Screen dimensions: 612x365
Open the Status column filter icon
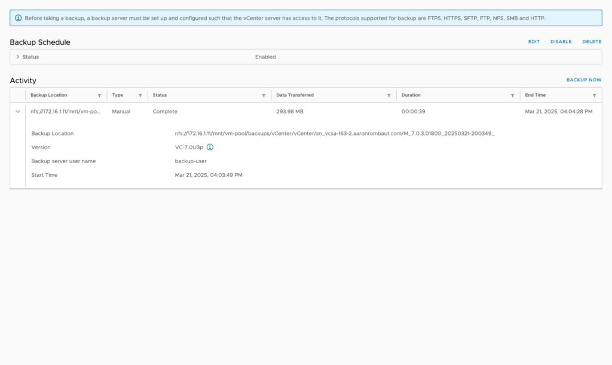point(264,96)
